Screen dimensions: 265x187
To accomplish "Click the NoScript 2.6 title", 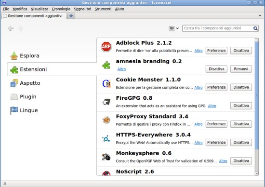I will point(135,172).
